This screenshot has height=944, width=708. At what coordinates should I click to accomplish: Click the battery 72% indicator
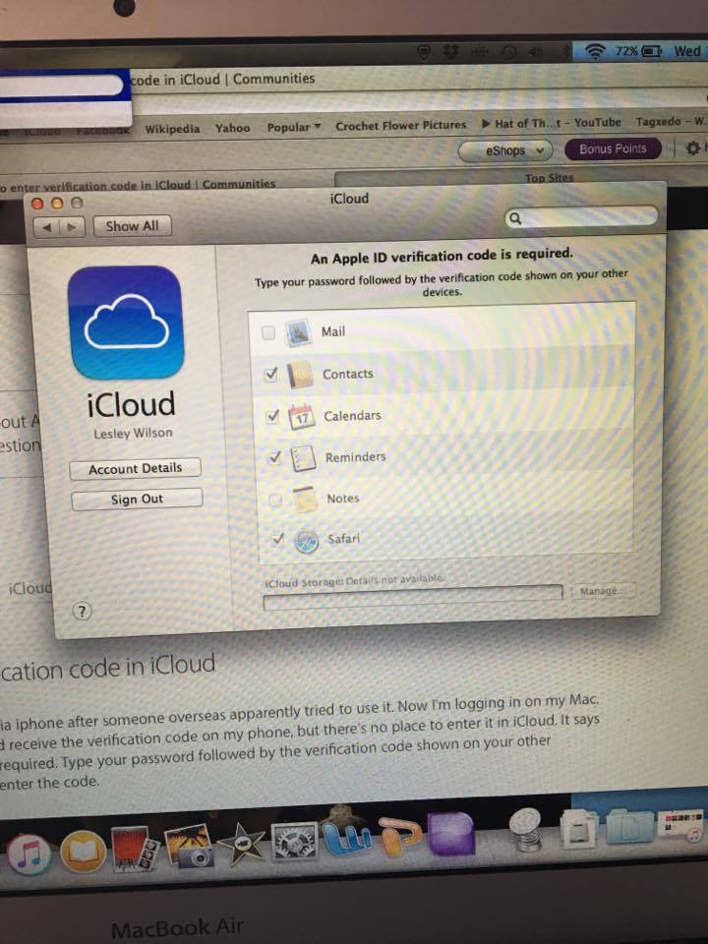coord(638,52)
